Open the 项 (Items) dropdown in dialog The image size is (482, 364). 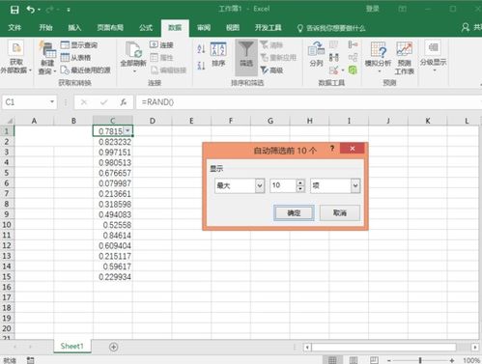click(355, 185)
